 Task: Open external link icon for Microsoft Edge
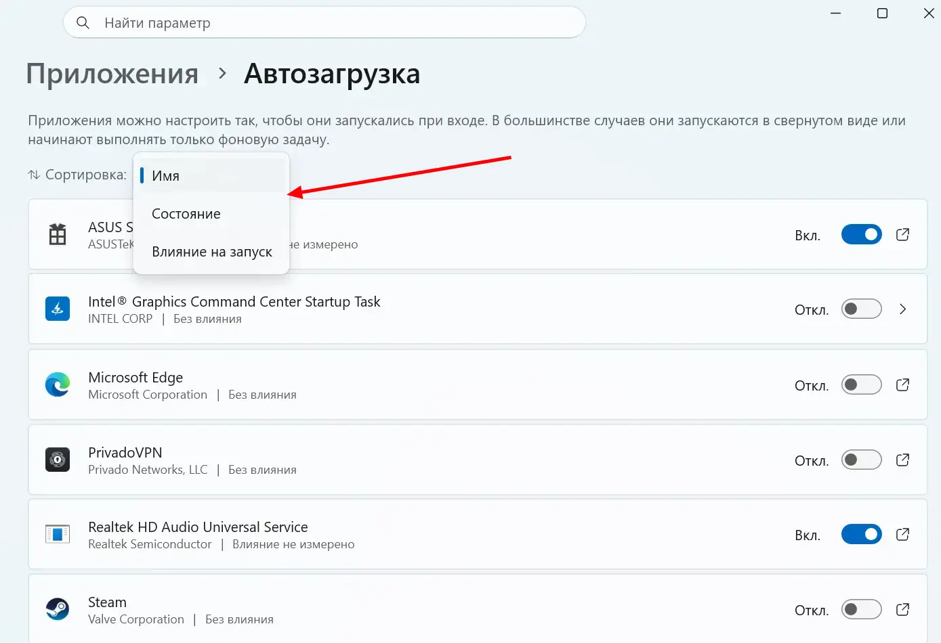(x=902, y=385)
